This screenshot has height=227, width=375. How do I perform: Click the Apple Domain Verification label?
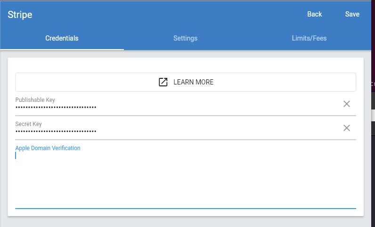(48, 148)
